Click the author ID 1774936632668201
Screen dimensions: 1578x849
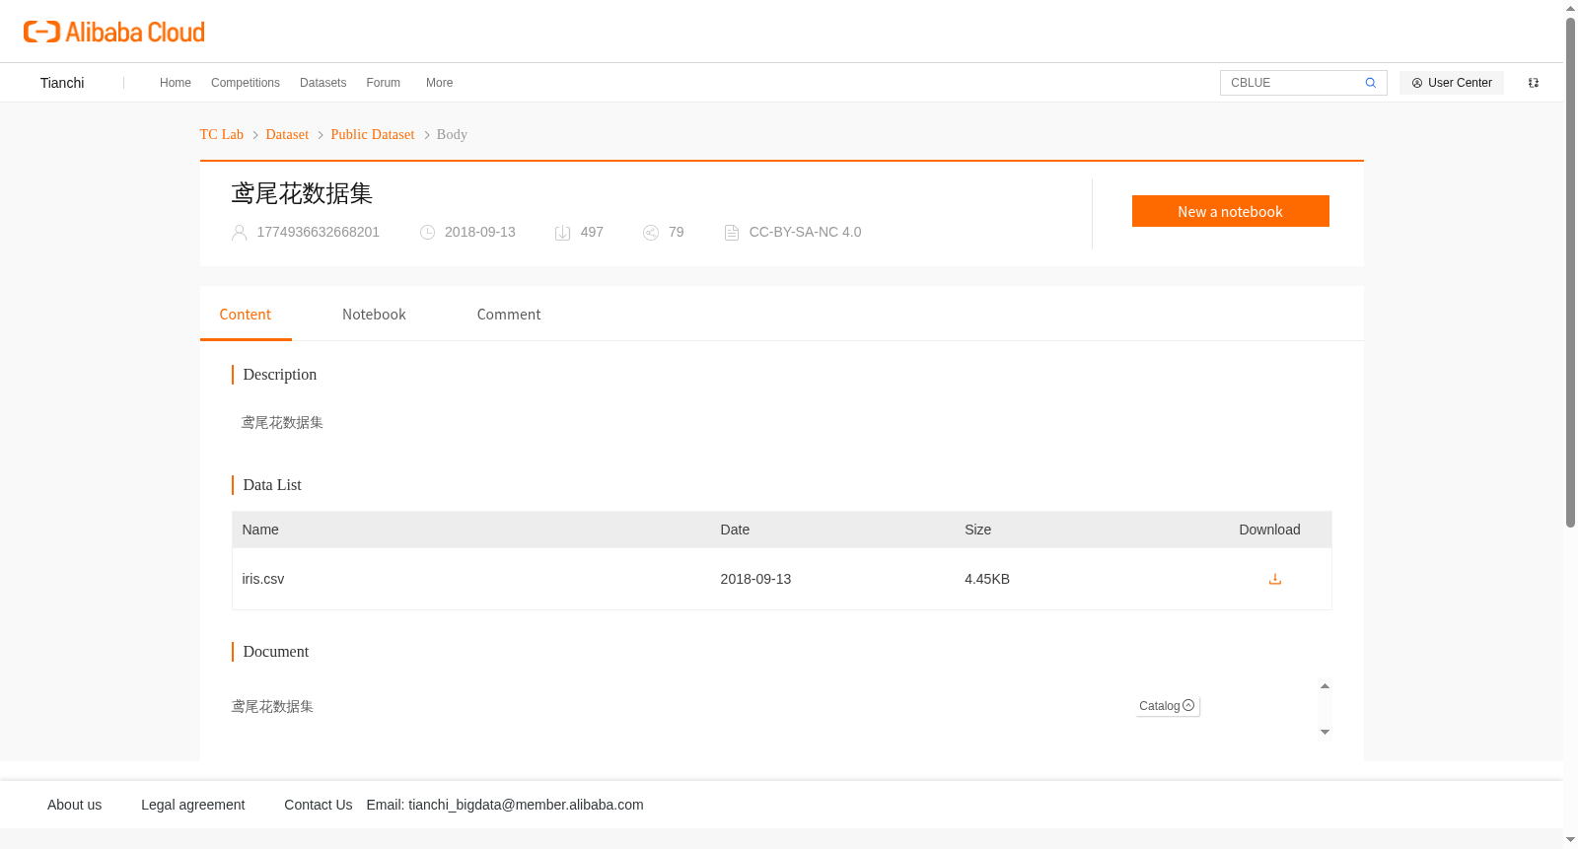(x=319, y=232)
